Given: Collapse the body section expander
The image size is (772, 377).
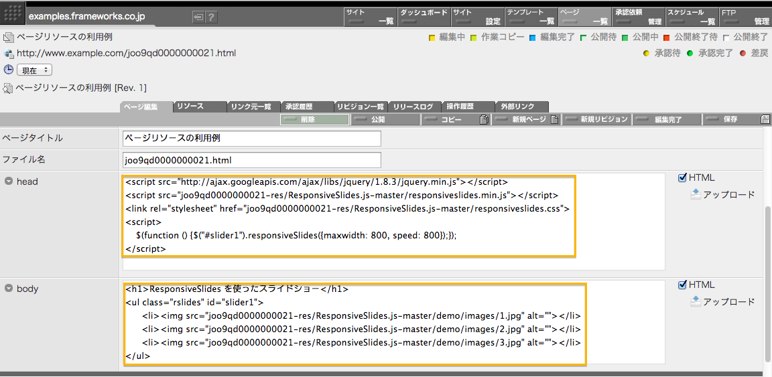Looking at the screenshot, I should [8, 289].
